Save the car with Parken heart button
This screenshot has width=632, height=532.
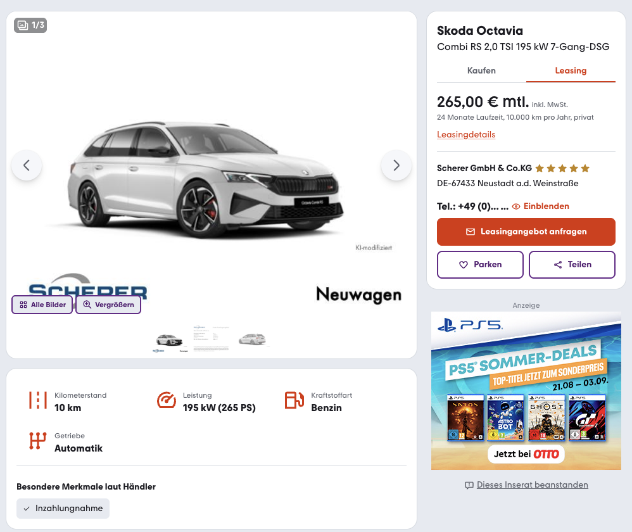(480, 265)
